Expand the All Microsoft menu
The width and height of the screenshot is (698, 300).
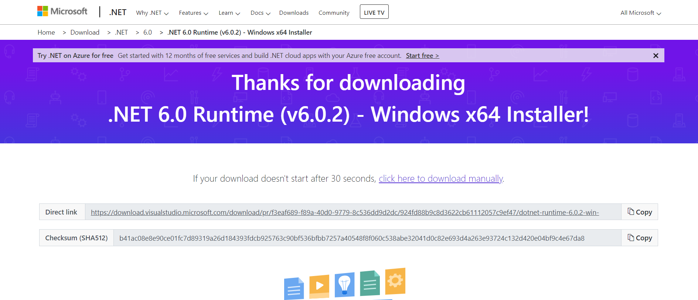tap(641, 13)
